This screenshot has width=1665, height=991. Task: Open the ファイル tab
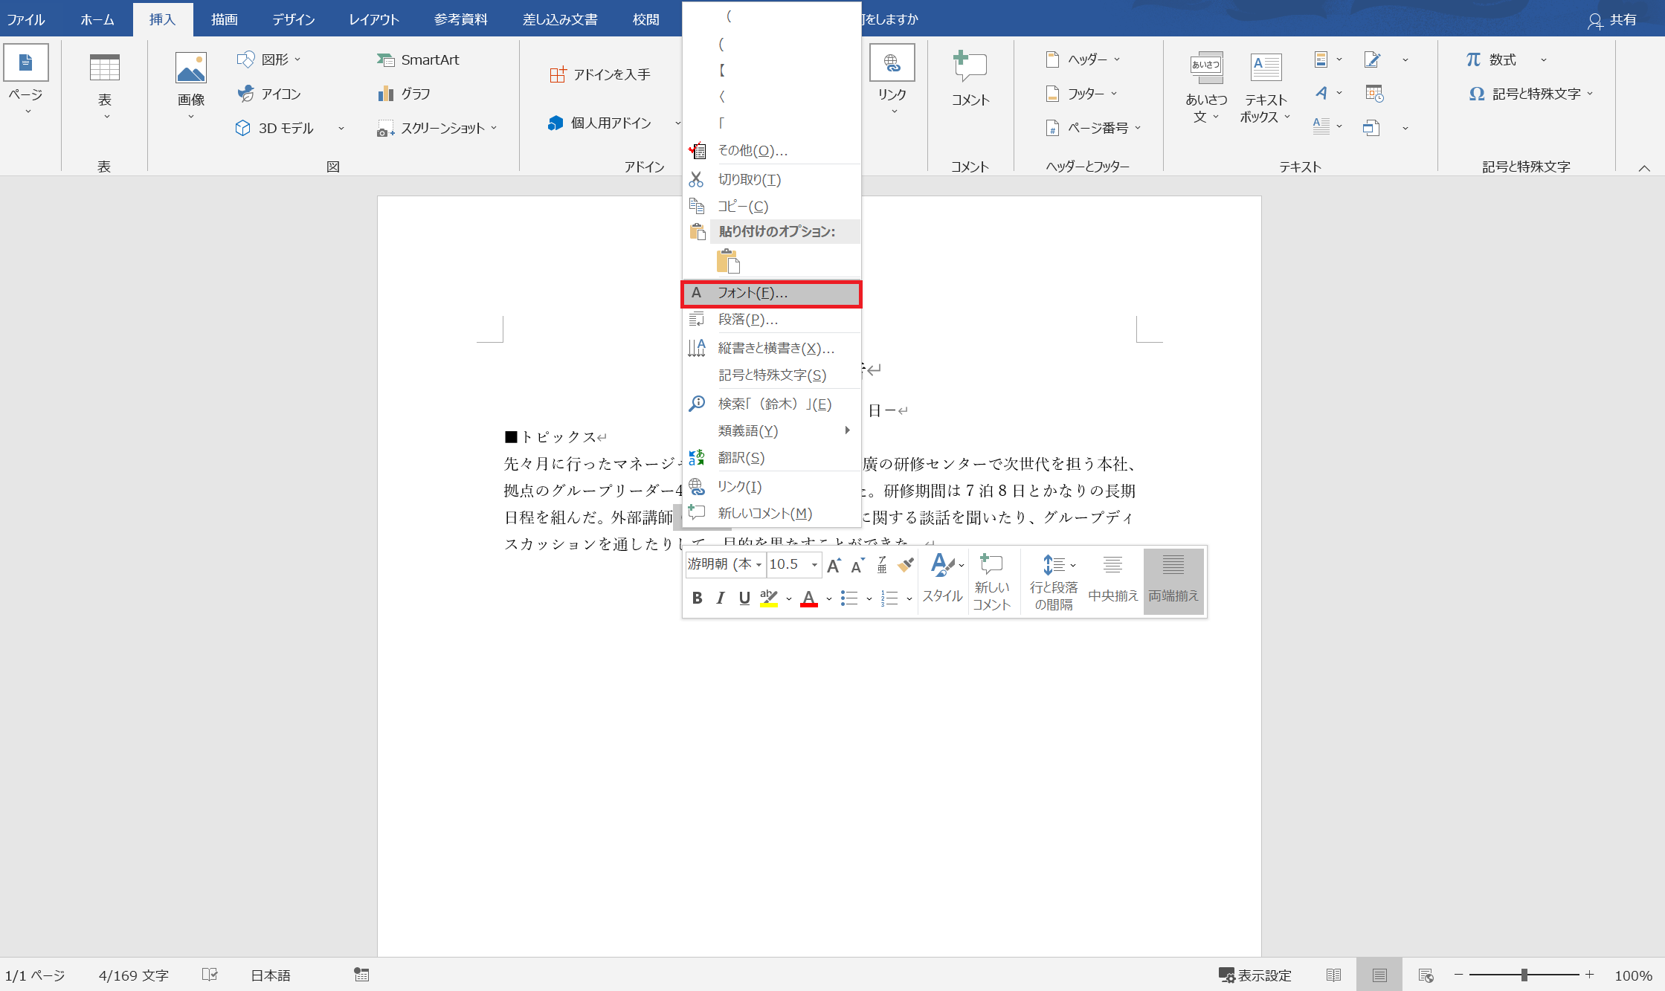pos(26,19)
